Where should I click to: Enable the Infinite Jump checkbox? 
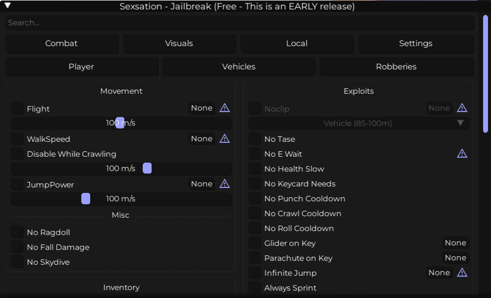(255, 273)
